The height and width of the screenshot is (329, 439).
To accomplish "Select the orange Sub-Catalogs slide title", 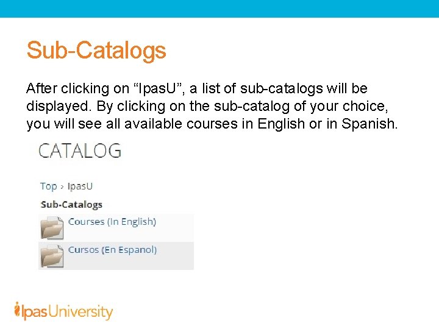I will [x=96, y=50].
